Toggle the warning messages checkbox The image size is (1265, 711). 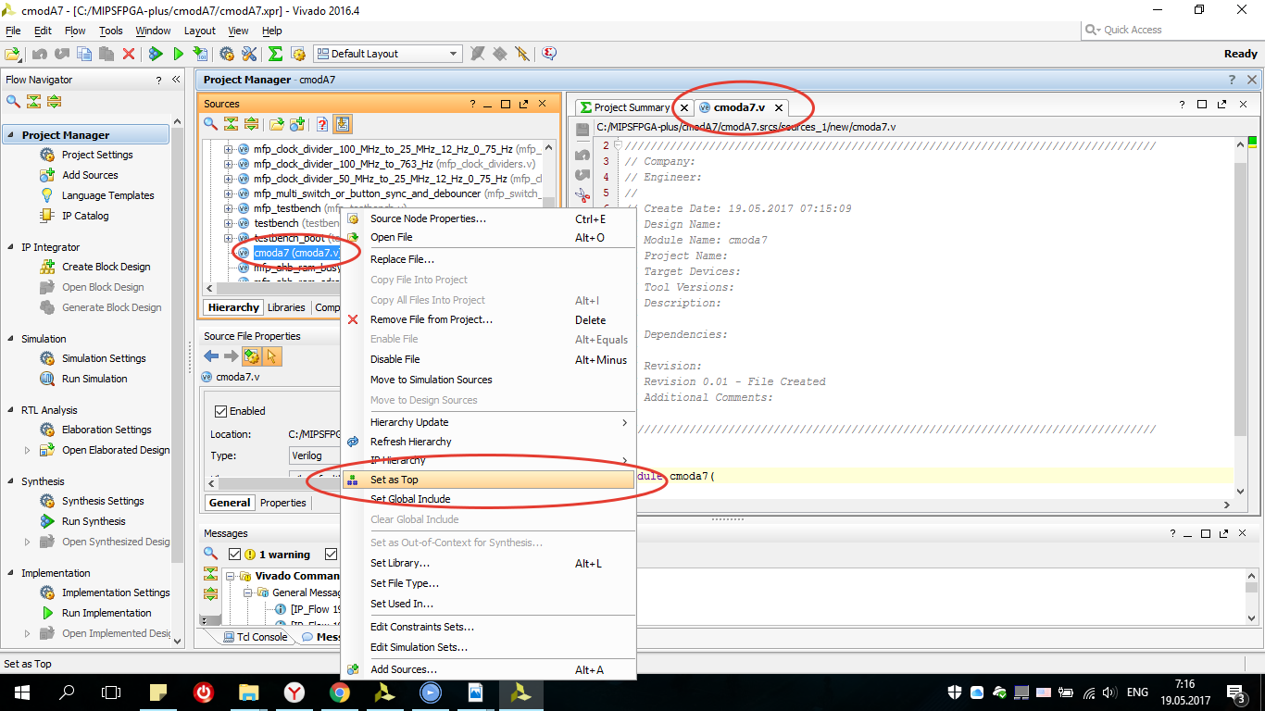(235, 555)
